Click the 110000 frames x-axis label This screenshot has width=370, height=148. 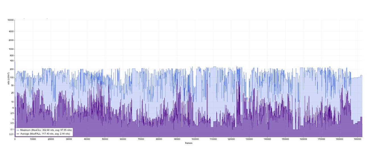[x=213, y=139]
